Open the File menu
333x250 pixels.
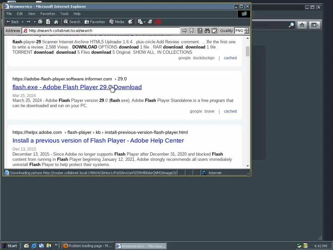[9, 14]
